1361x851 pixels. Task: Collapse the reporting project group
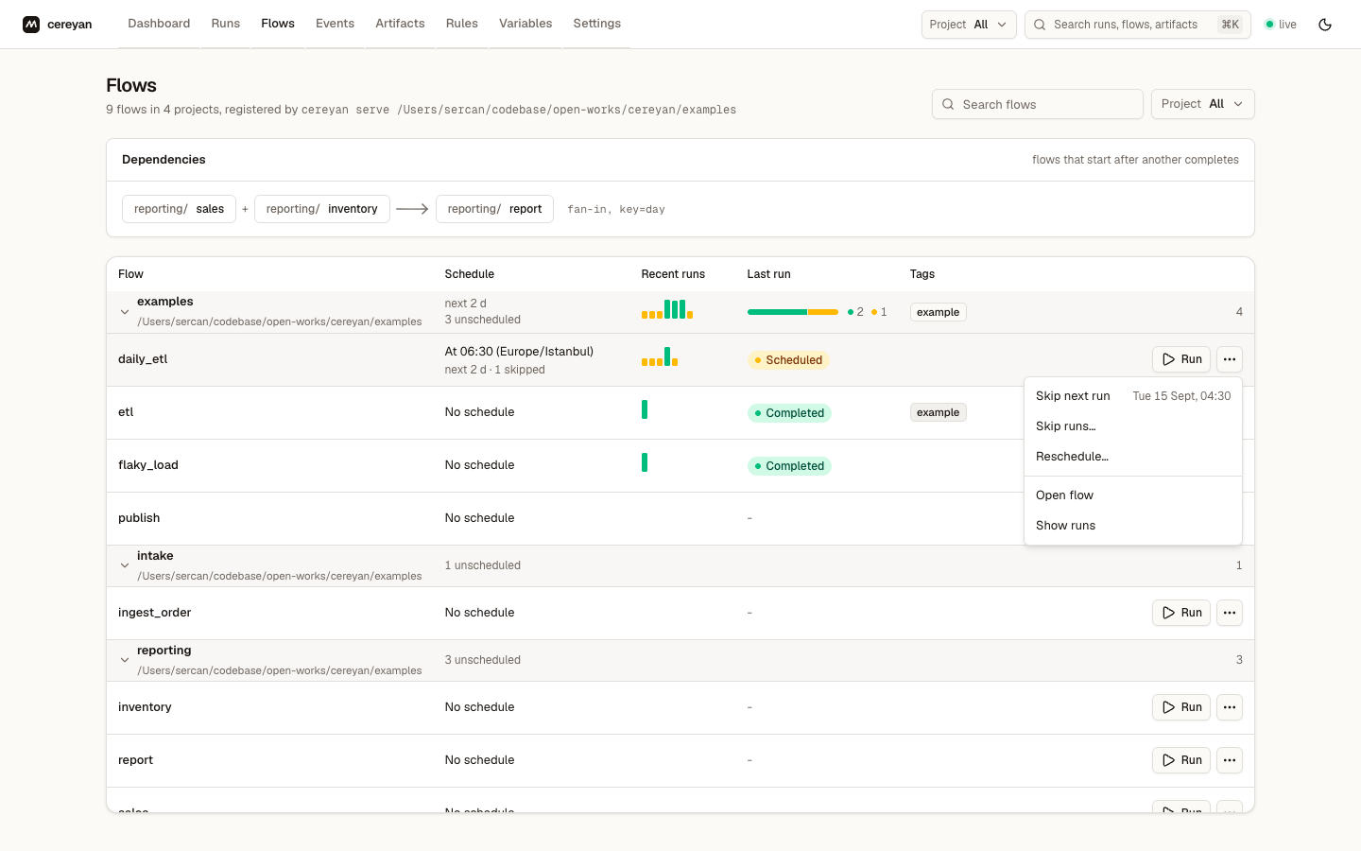point(125,660)
